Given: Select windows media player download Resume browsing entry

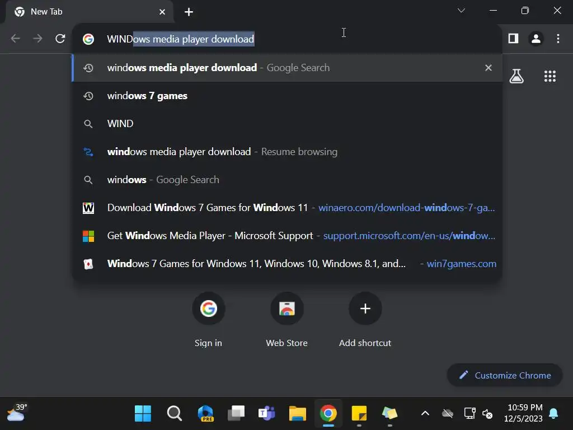Looking at the screenshot, I should pyautogui.click(x=287, y=152).
